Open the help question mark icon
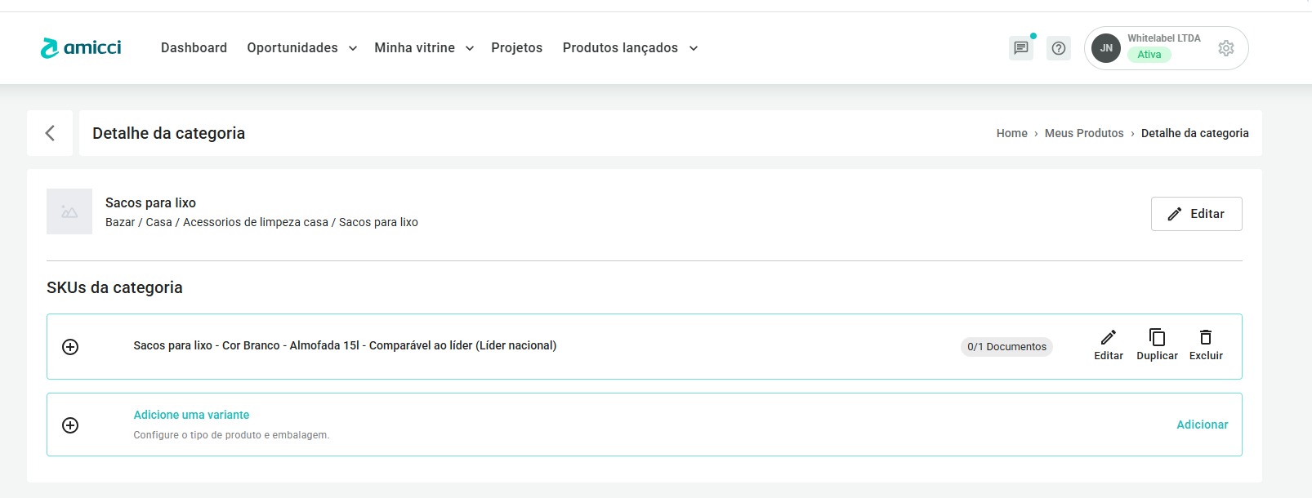Screen dimensions: 1312x498 pos(1059,48)
